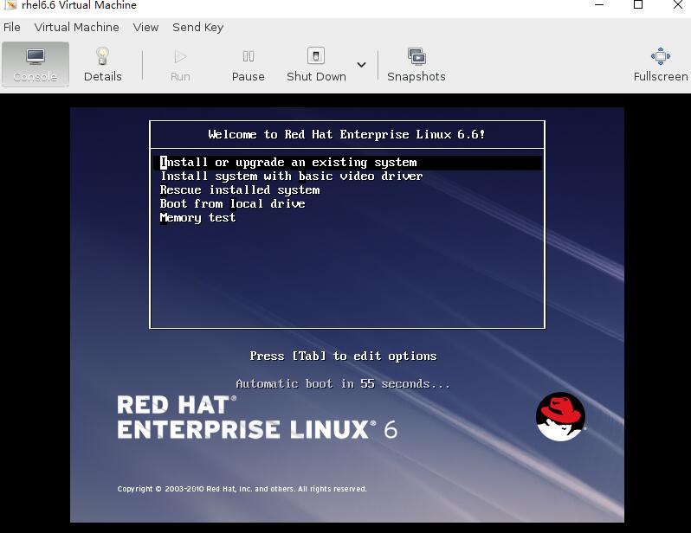Pause the virtual machine

pos(249,64)
